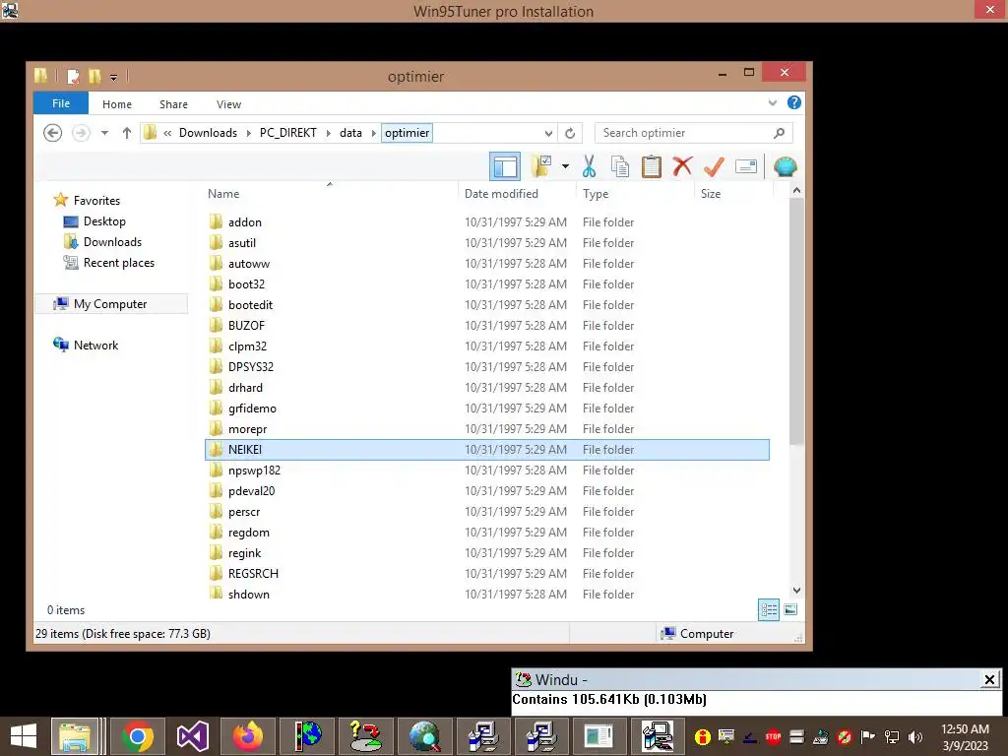Sort by the Date modified column
The width and height of the screenshot is (1008, 756).
point(501,194)
